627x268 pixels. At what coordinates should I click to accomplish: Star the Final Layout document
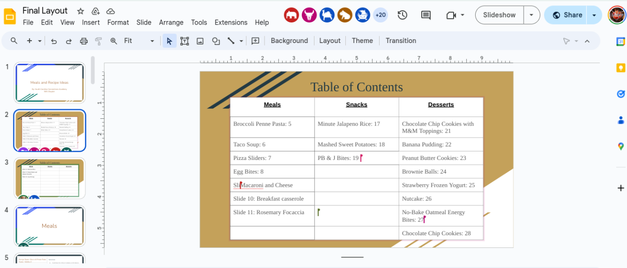tap(80, 11)
